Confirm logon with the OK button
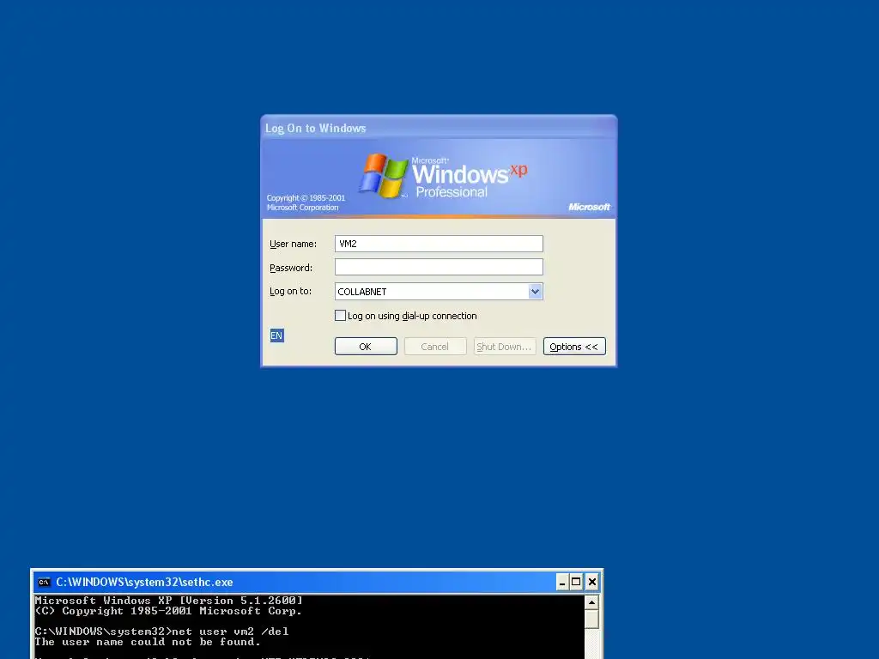Viewport: 879px width, 659px height. 366,347
